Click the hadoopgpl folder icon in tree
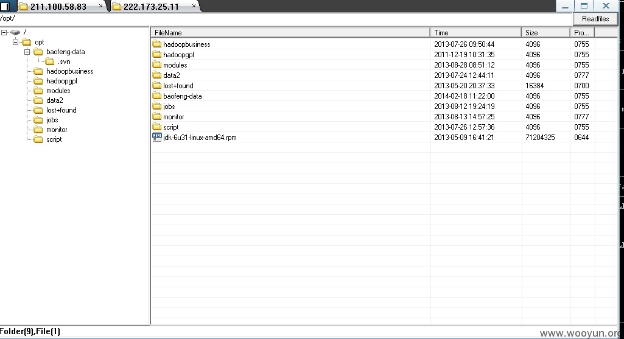This screenshot has width=624, height=339. [38, 81]
